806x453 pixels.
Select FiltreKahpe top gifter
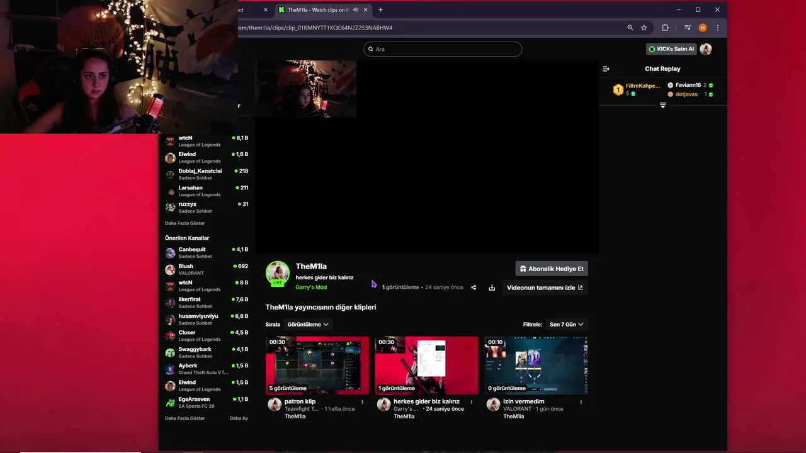tap(637, 89)
